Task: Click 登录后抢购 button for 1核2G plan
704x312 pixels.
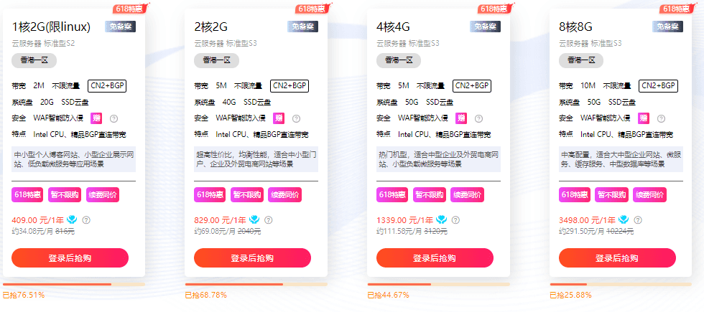Action: [70, 257]
